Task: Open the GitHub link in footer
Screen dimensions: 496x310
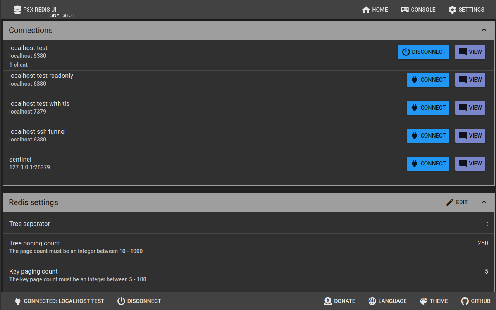Action: 475,301
